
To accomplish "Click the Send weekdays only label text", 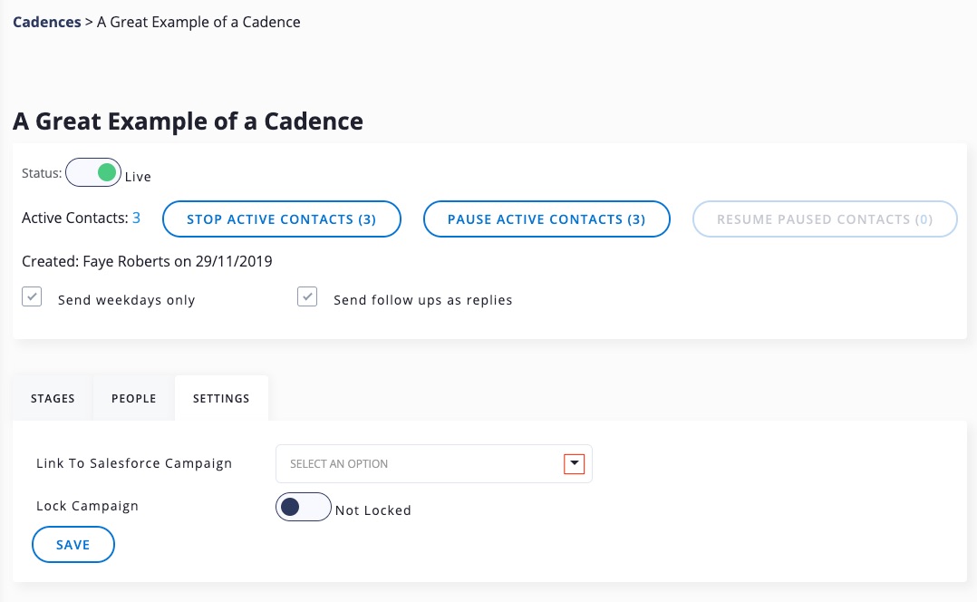I will pyautogui.click(x=126, y=300).
